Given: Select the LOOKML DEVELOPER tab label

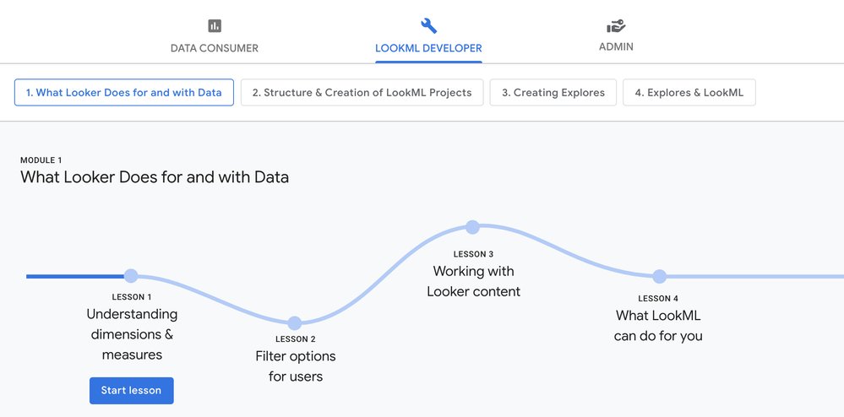Looking at the screenshot, I should pos(428,48).
